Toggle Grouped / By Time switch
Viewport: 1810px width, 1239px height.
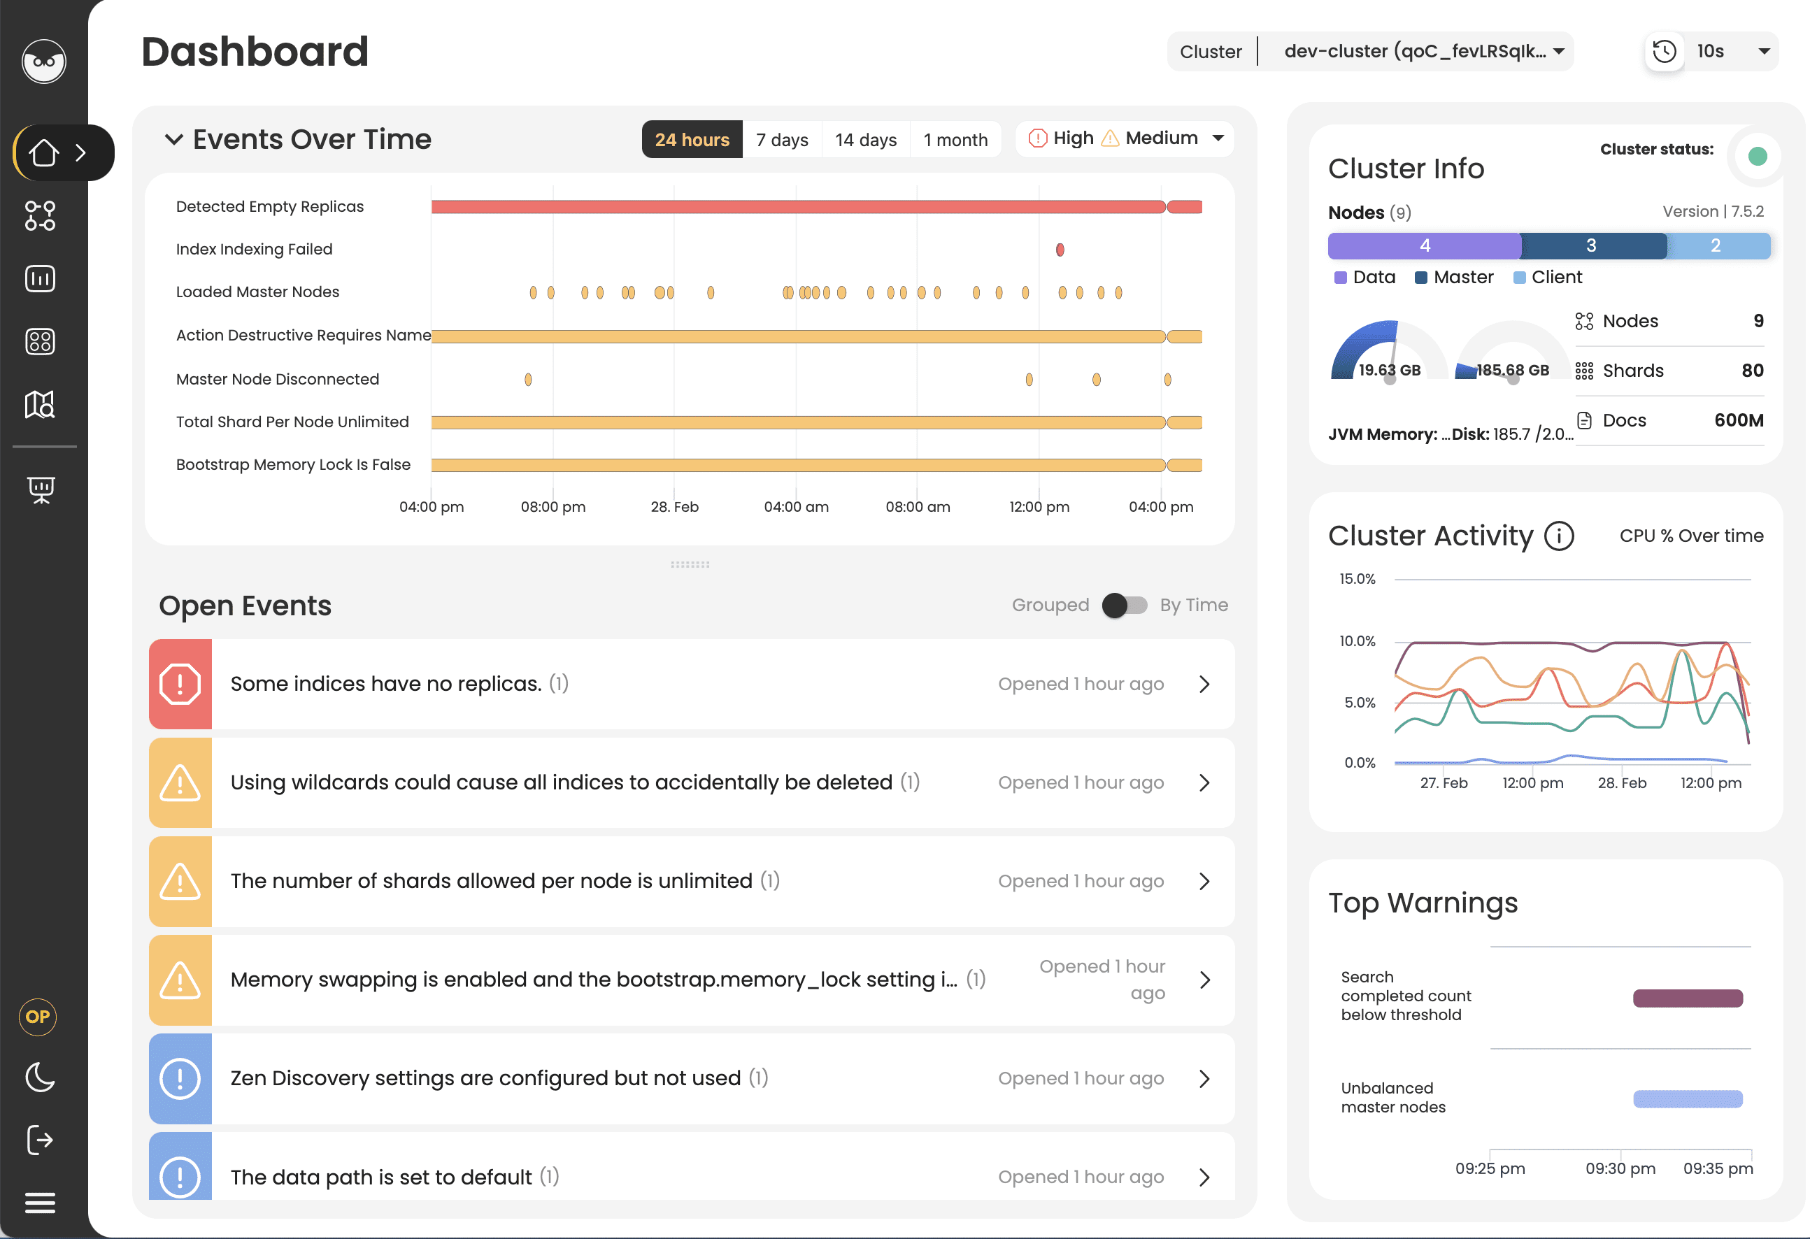[1124, 605]
